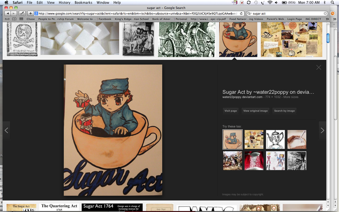Viewport: 339px width, 212px height.
Task: Click inside the URL address field
Action: pyautogui.click(x=138, y=13)
